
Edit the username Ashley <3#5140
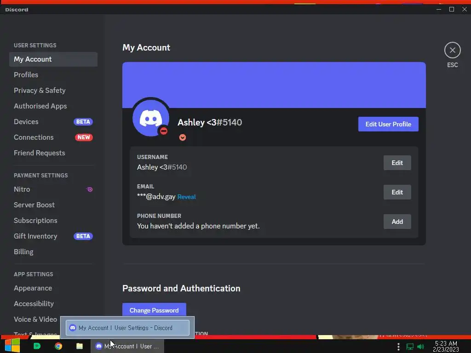pos(397,163)
